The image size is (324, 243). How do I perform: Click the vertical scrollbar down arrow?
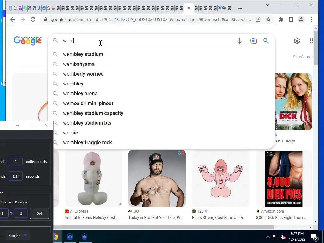315,222
